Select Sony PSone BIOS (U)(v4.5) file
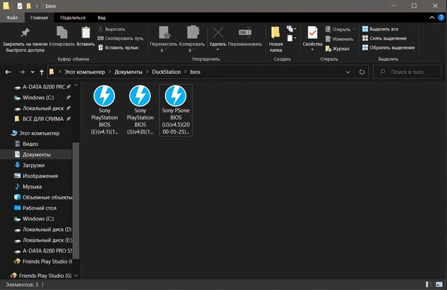 pyautogui.click(x=176, y=110)
